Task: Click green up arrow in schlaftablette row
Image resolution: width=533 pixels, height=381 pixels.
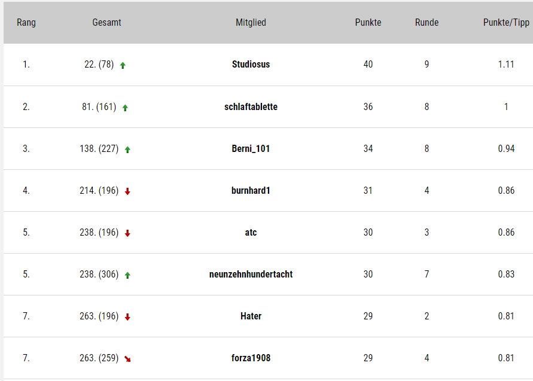Action: (x=125, y=108)
